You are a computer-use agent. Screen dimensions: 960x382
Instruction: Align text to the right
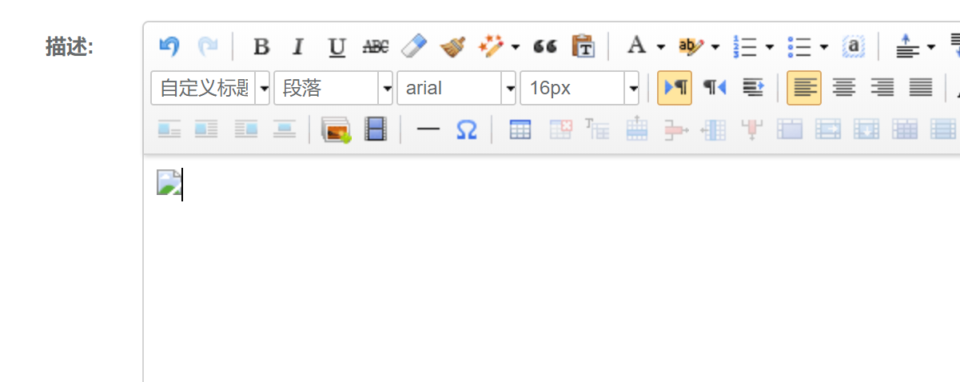[x=882, y=88]
